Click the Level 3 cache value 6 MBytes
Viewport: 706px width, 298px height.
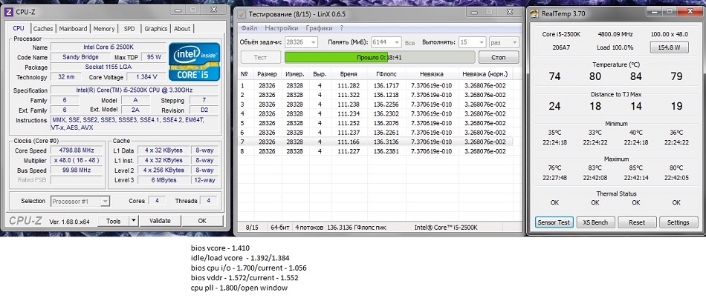[164, 180]
